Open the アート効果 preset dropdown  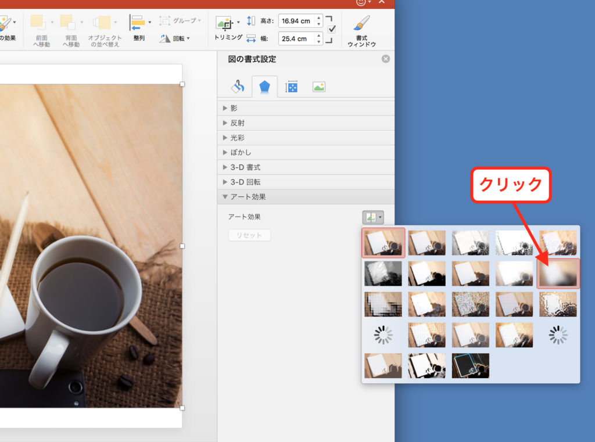tap(373, 217)
